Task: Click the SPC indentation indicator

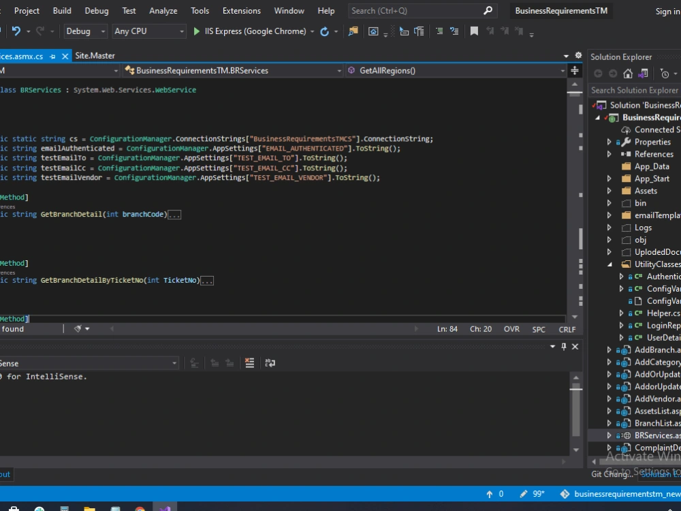Action: click(x=539, y=329)
